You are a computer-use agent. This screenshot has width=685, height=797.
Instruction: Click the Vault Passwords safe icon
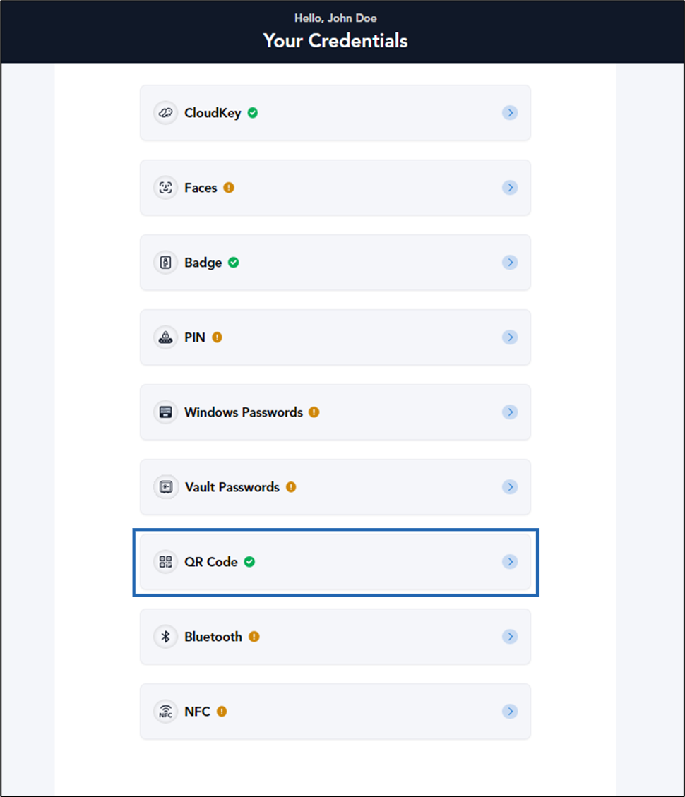[x=165, y=487]
